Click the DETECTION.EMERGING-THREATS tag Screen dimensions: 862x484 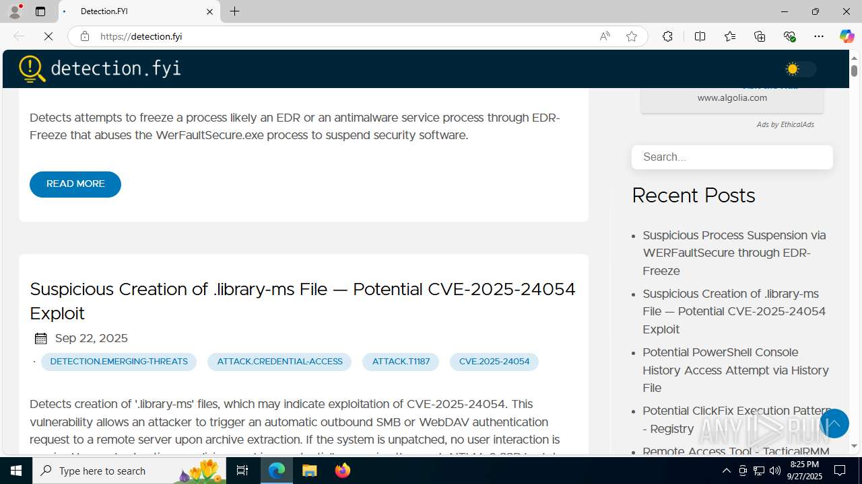tap(119, 362)
